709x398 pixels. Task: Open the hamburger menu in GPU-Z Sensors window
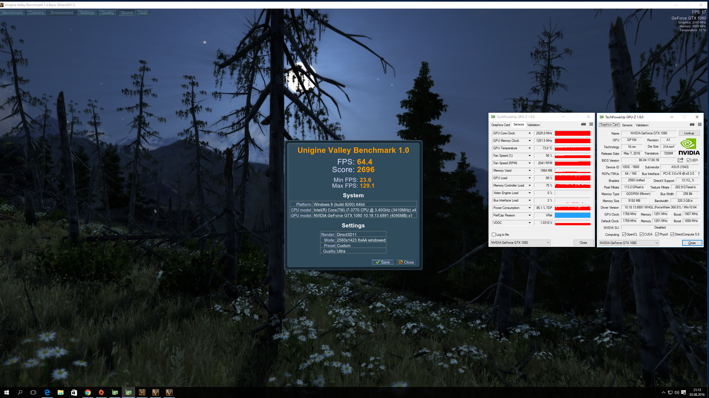591,124
